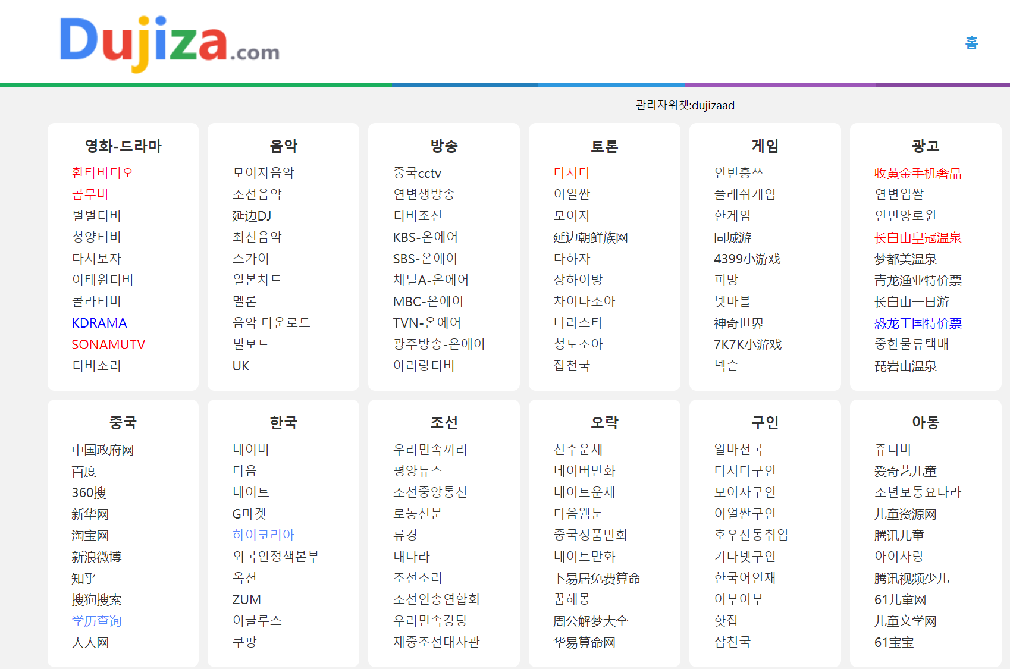Go to 알바천국 link
Image resolution: width=1010 pixels, height=669 pixels.
(x=739, y=450)
